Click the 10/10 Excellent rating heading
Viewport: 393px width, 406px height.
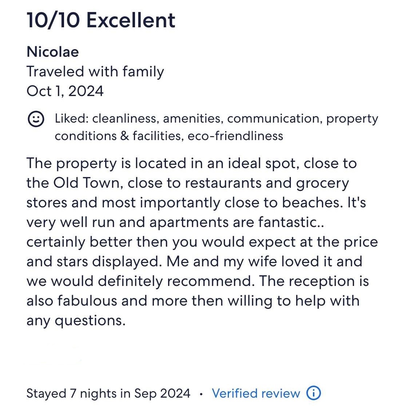[x=101, y=20]
